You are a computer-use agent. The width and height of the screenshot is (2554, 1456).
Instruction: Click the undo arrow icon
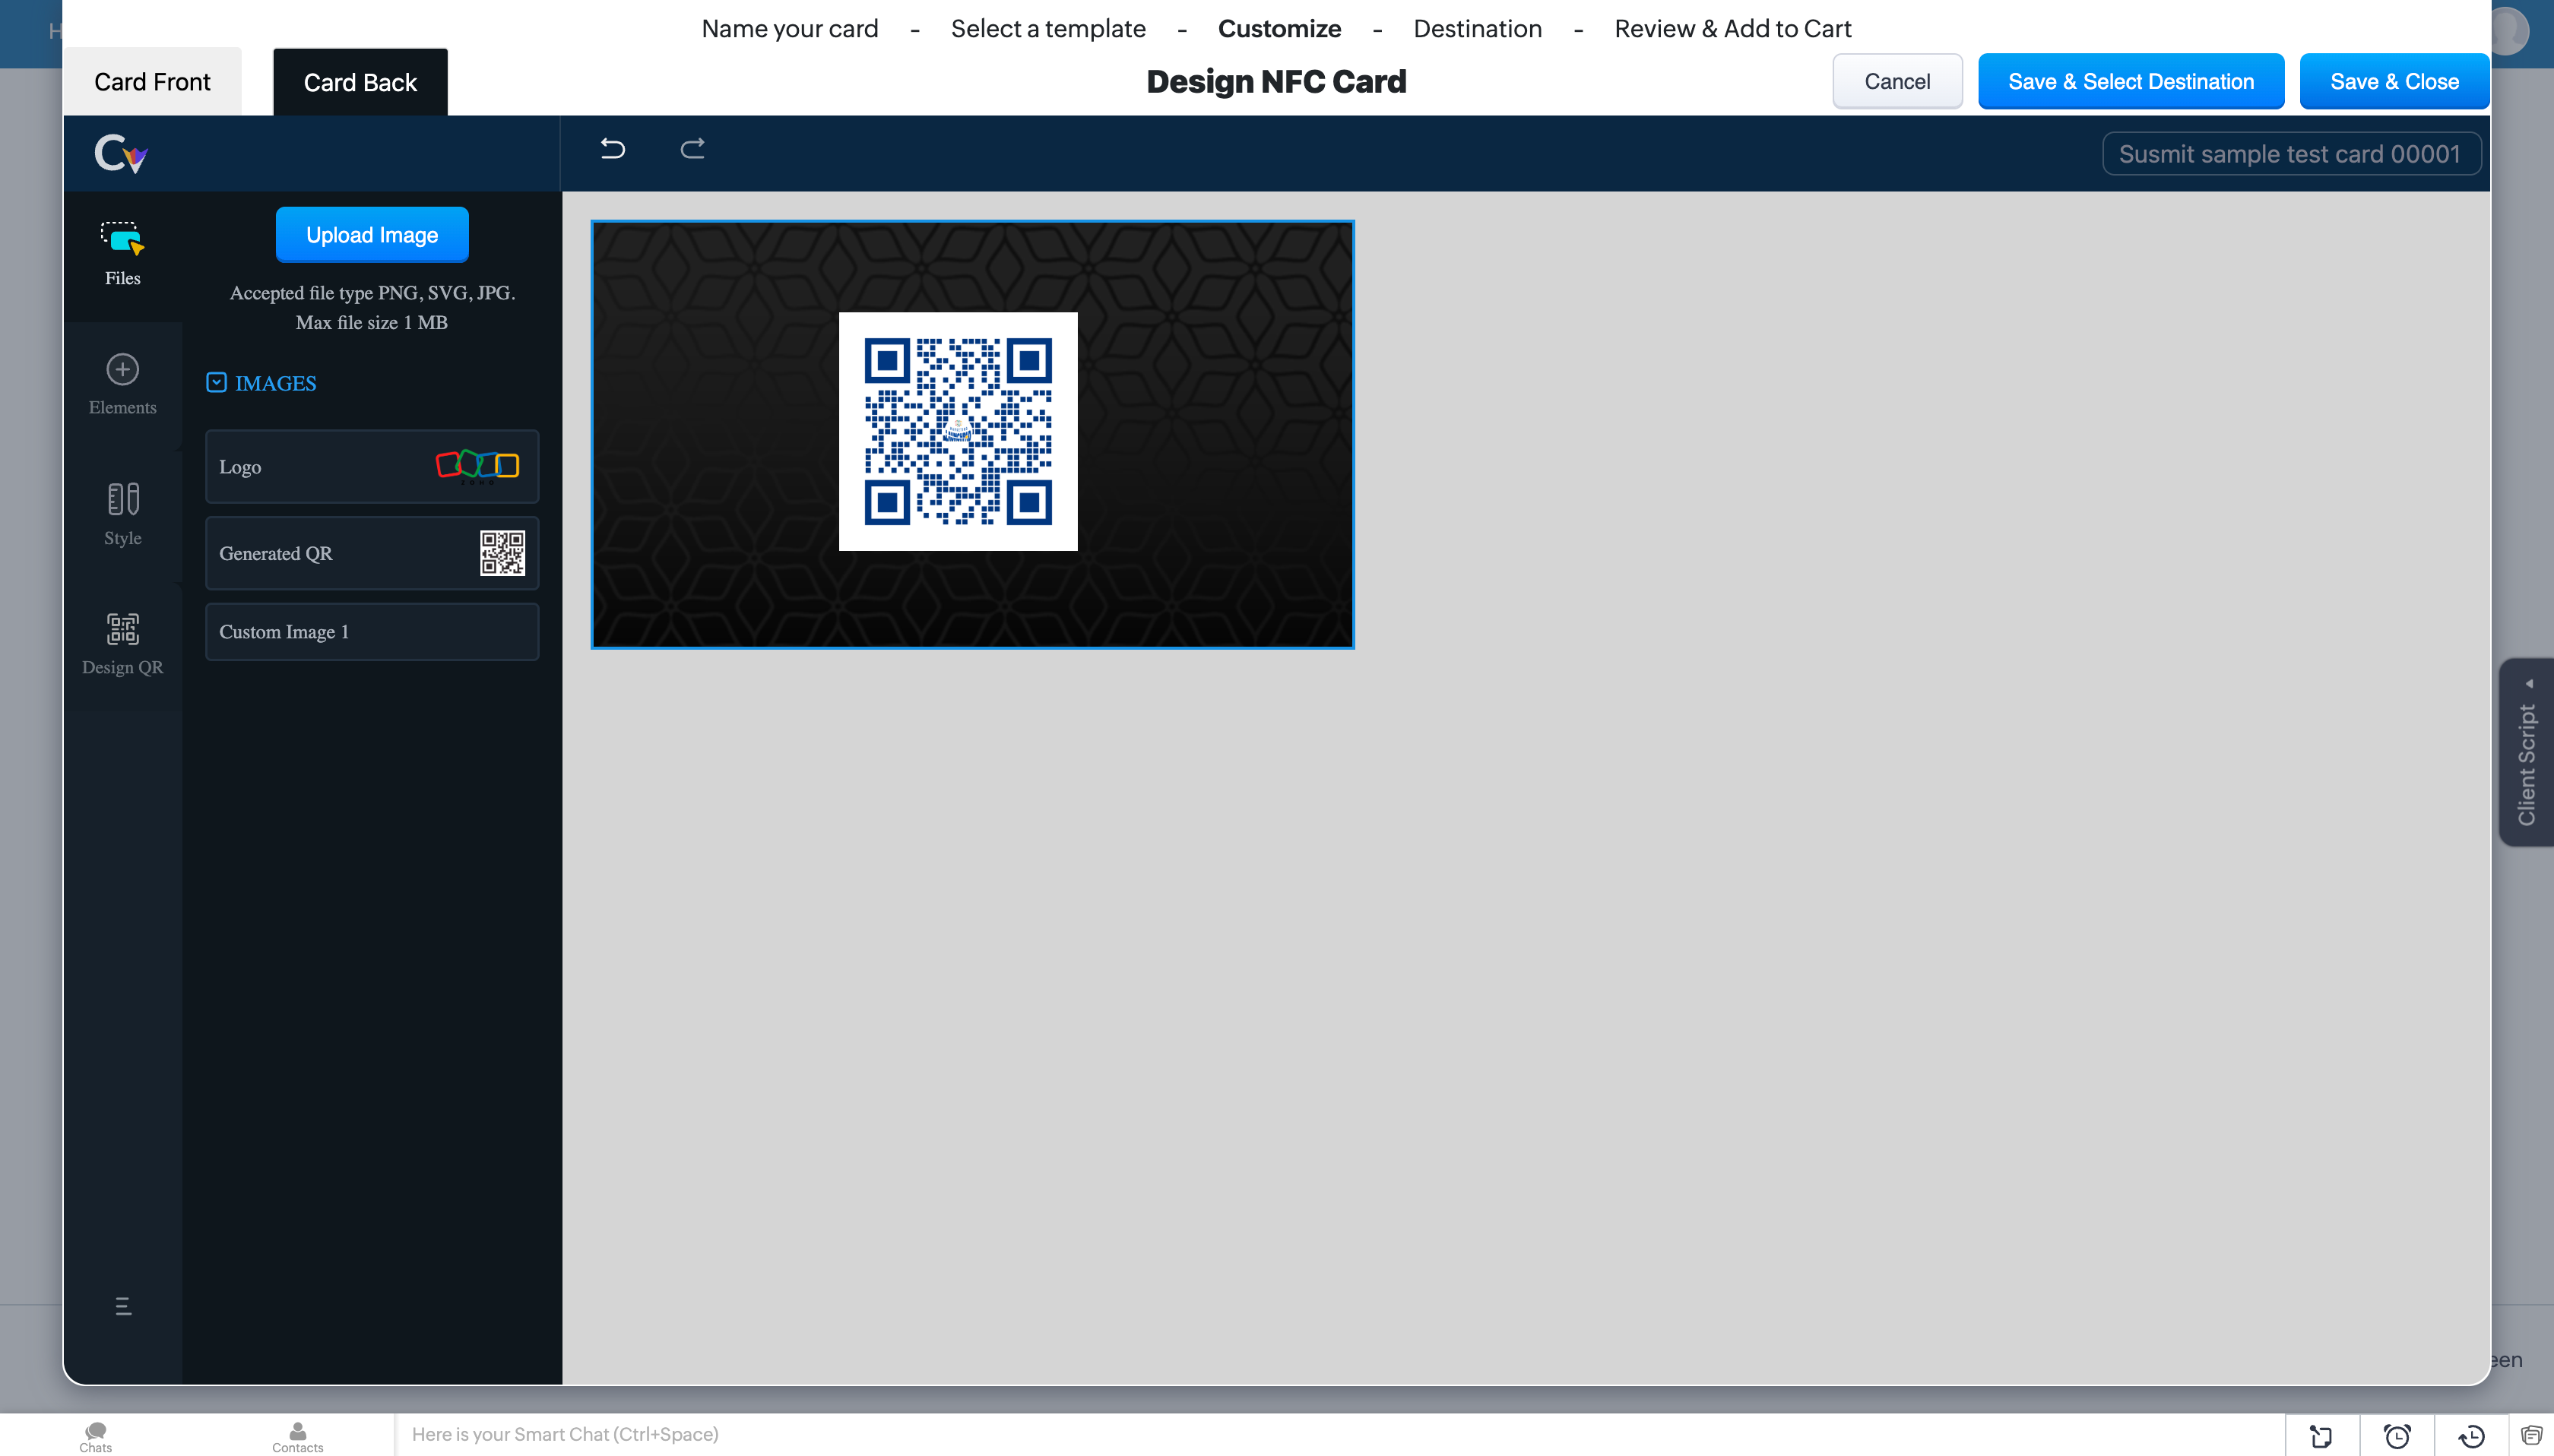612,149
